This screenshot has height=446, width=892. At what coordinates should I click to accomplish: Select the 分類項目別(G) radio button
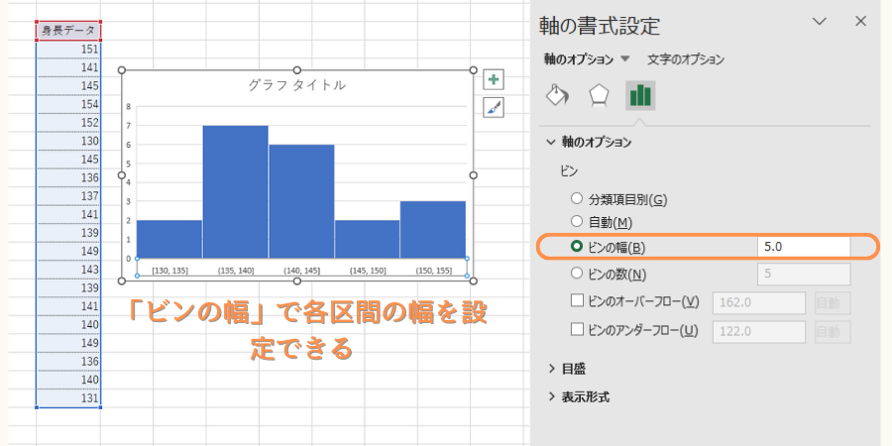[577, 198]
